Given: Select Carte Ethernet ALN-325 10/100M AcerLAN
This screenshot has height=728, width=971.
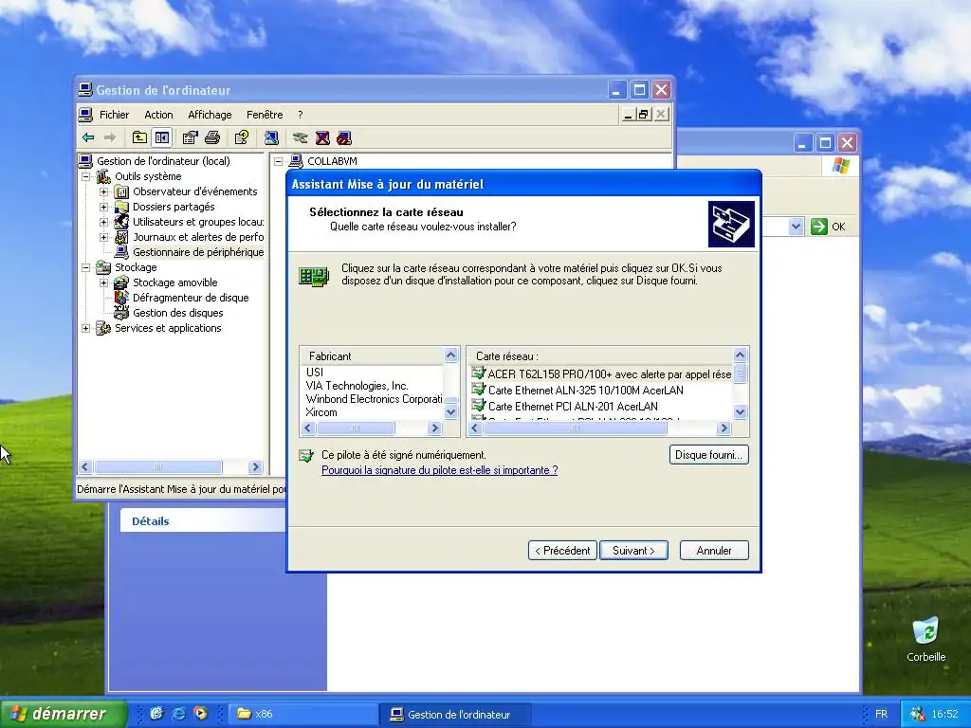Looking at the screenshot, I should [x=577, y=390].
